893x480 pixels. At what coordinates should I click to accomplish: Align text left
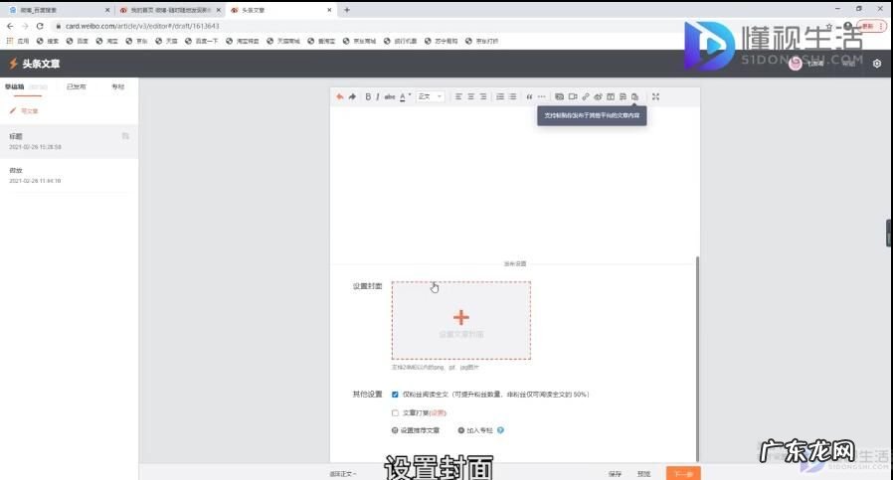(x=458, y=96)
